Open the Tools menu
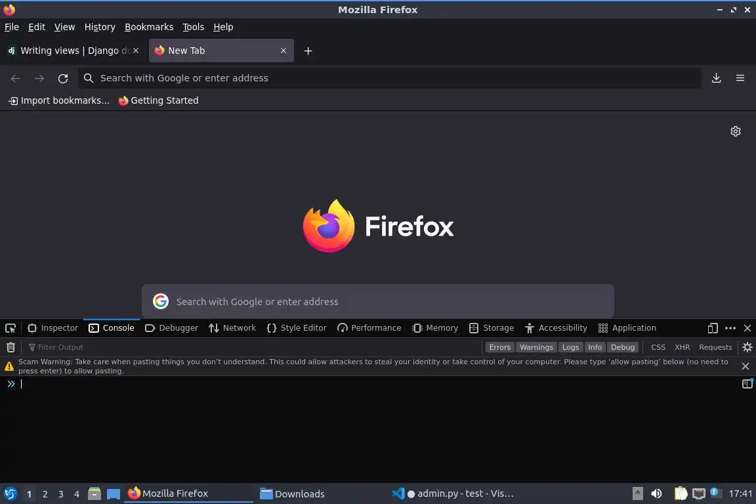 click(194, 27)
